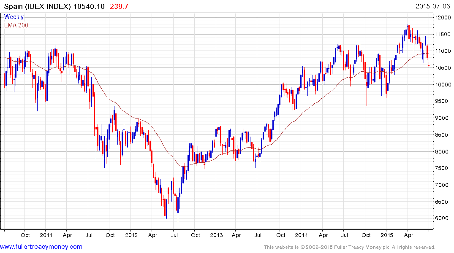The height and width of the screenshot is (253, 454).
Task: Click the 'EMA 200' legend label
Action: pos(16,25)
